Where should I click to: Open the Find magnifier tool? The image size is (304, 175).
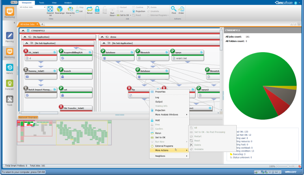click(x=173, y=10)
